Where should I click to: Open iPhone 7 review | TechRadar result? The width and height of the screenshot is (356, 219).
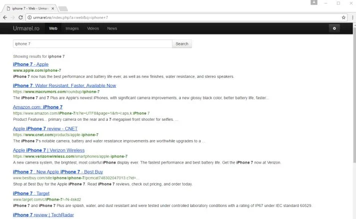pos(43,215)
